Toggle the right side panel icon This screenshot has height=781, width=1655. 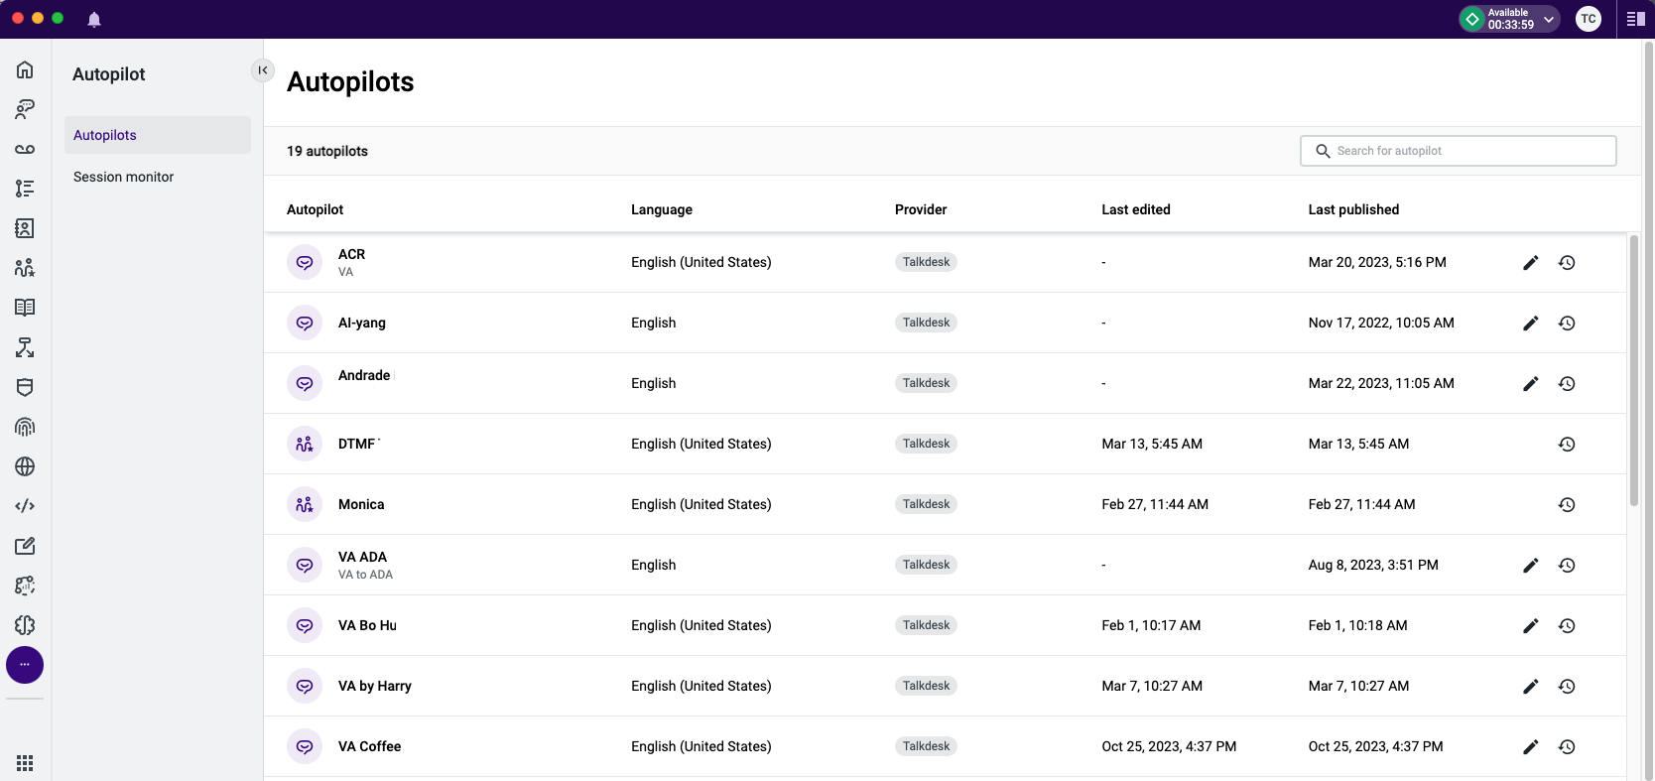coord(1636,19)
